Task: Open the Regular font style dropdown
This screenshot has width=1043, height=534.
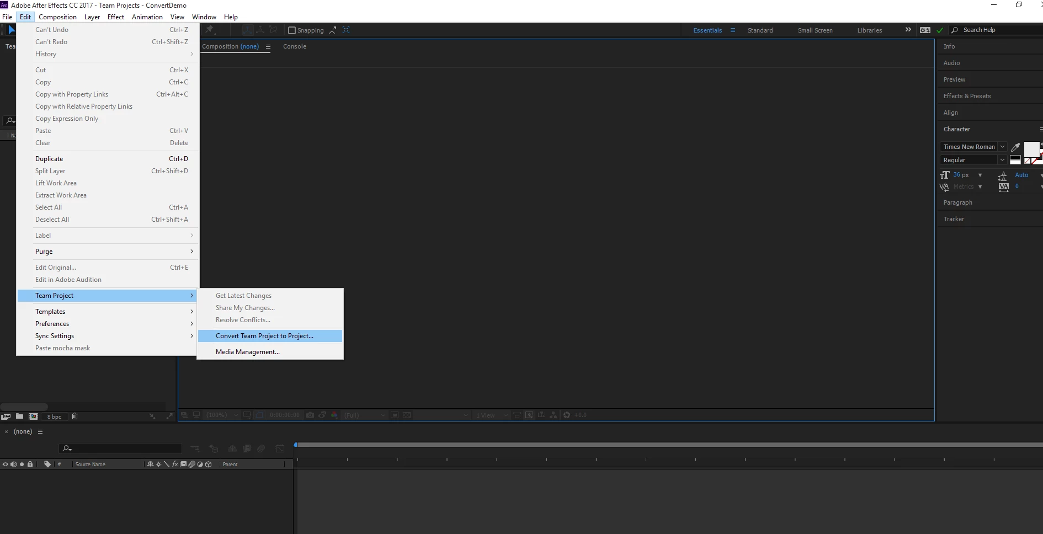Action: [x=973, y=160]
